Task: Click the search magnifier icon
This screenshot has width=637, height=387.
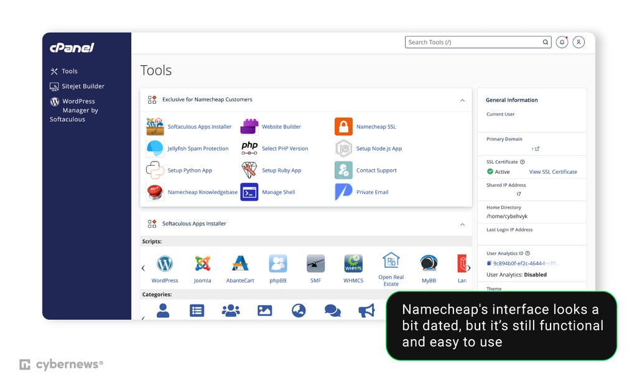Action: click(x=545, y=42)
